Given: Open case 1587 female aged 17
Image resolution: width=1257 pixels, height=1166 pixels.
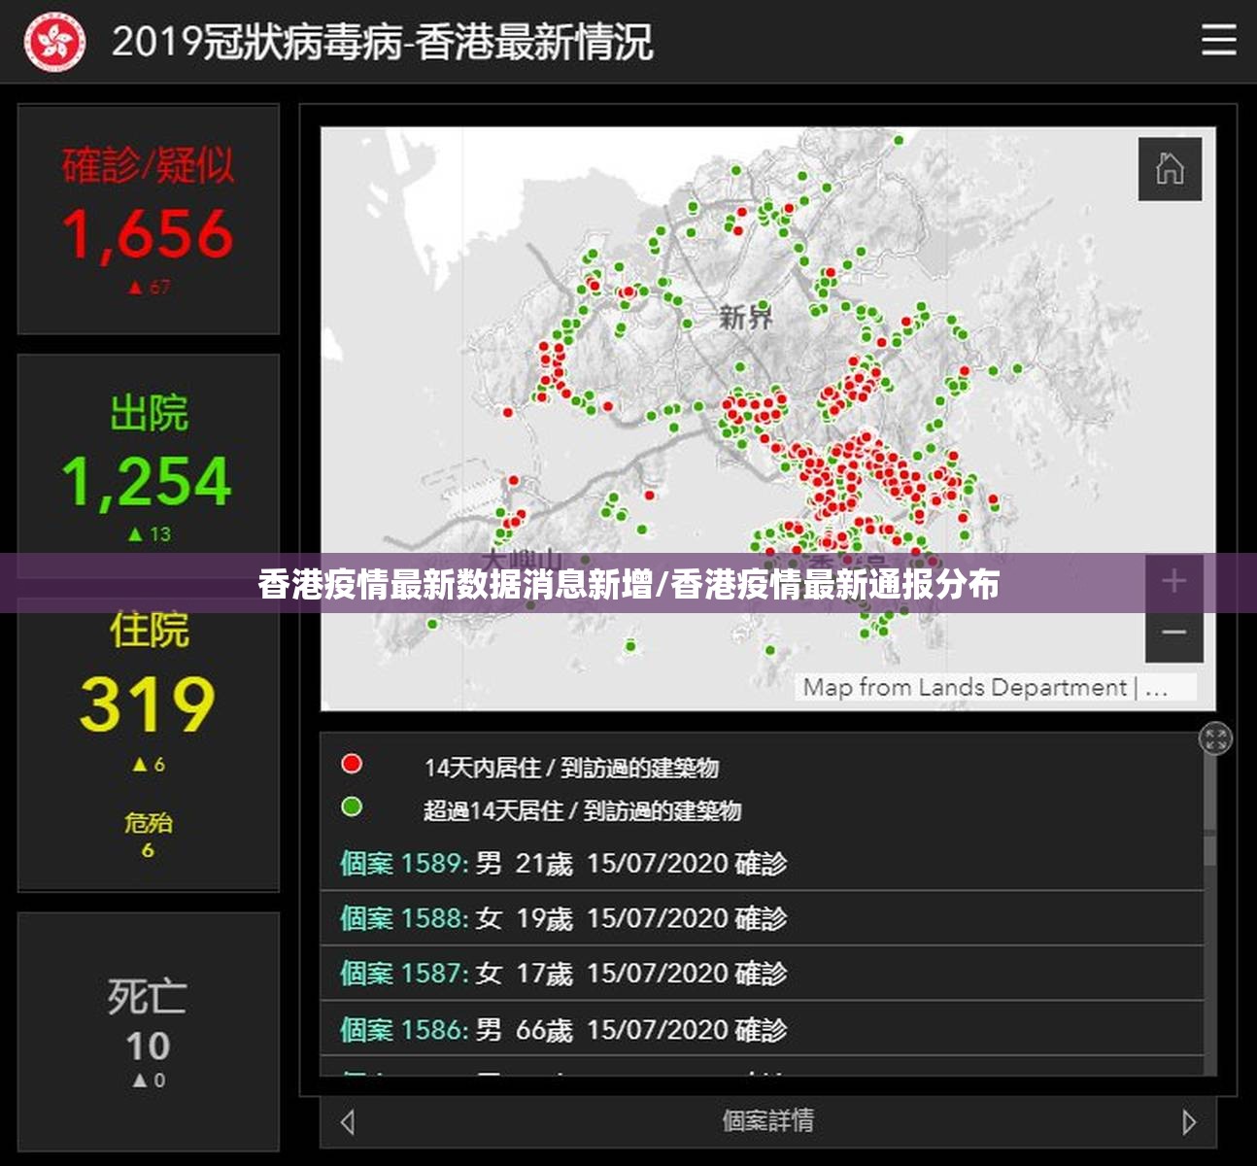Looking at the screenshot, I should coord(563,974).
